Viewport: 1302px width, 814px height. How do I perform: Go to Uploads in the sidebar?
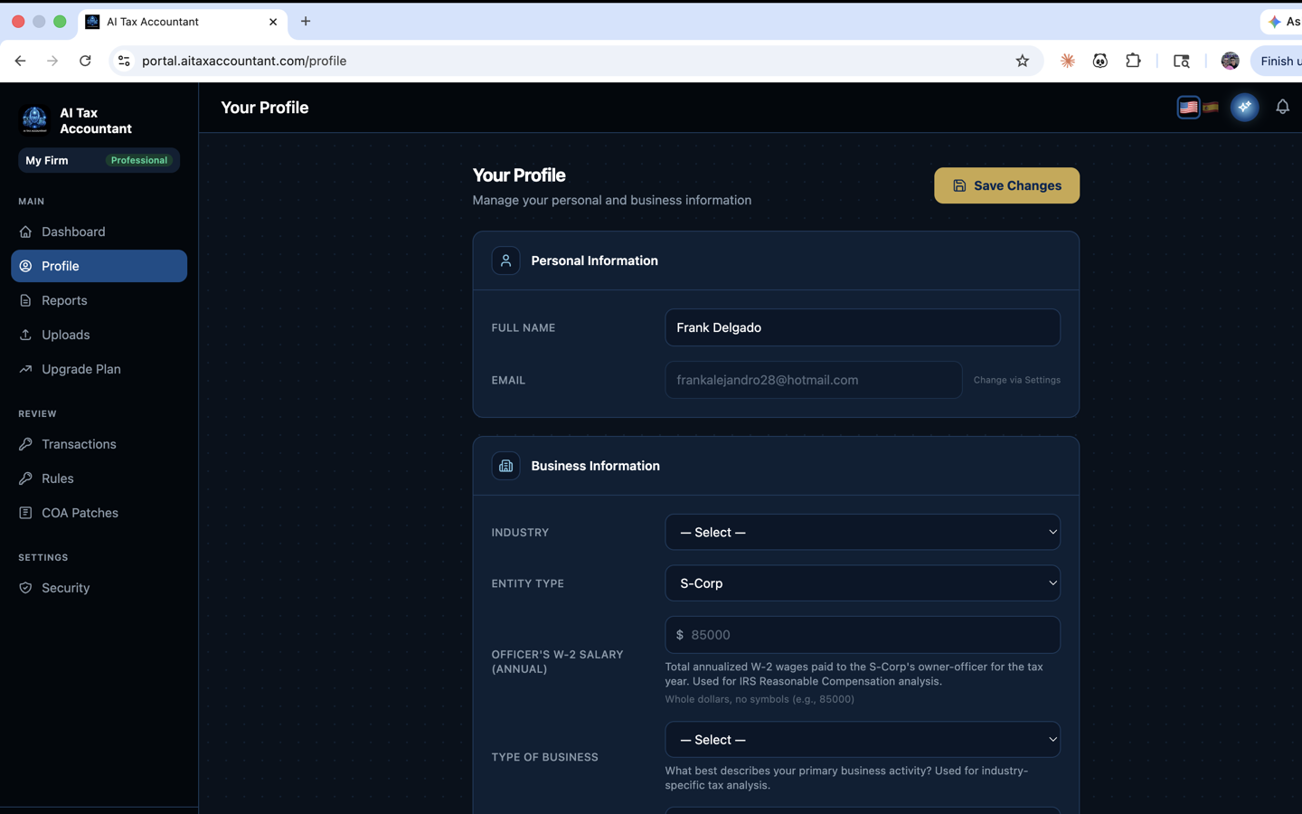pyautogui.click(x=99, y=335)
